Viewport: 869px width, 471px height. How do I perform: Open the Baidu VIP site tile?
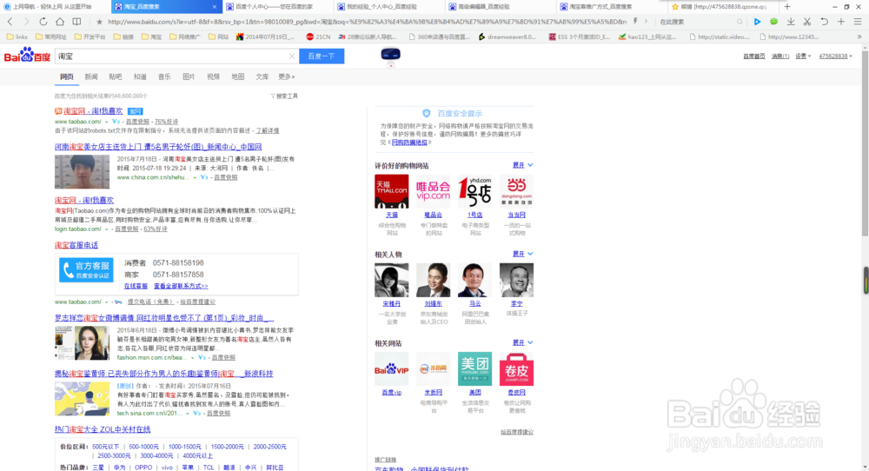[392, 369]
